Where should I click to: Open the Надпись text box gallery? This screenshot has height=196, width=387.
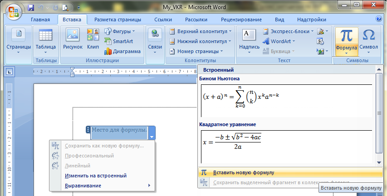(249, 41)
